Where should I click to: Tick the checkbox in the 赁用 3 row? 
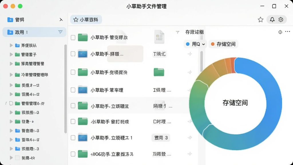pos(73,138)
